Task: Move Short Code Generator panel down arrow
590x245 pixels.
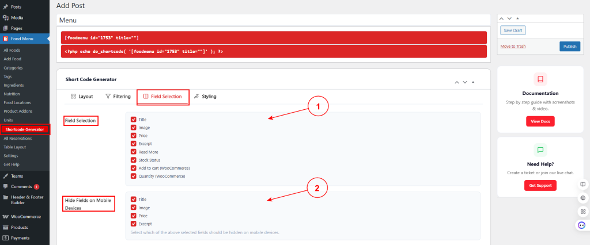Action: 465,82
